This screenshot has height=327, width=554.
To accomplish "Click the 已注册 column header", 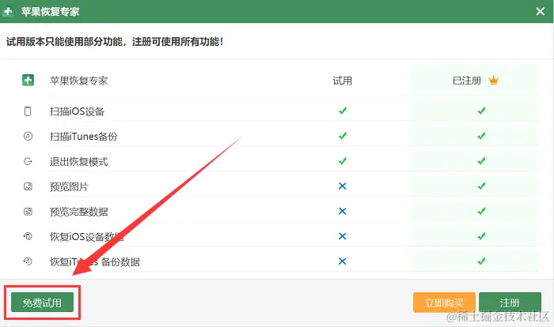I will tap(467, 81).
